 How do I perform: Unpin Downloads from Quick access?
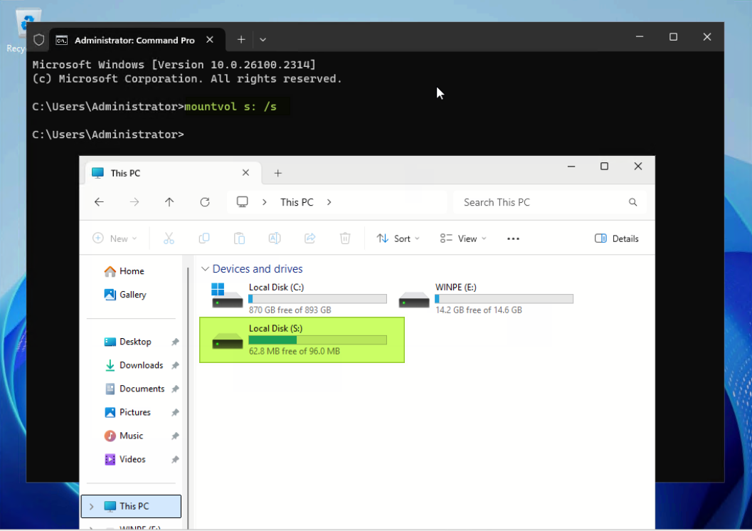tap(175, 365)
